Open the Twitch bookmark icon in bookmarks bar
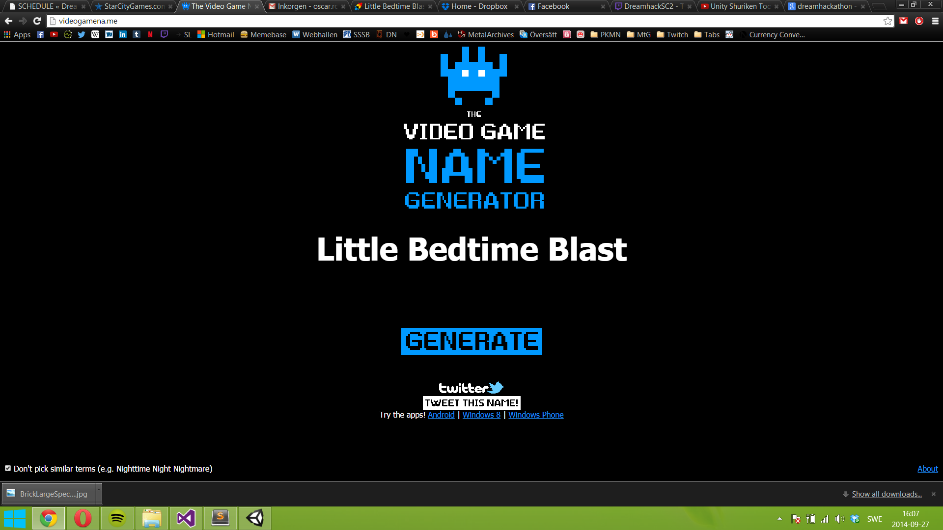This screenshot has height=530, width=943. coord(164,34)
